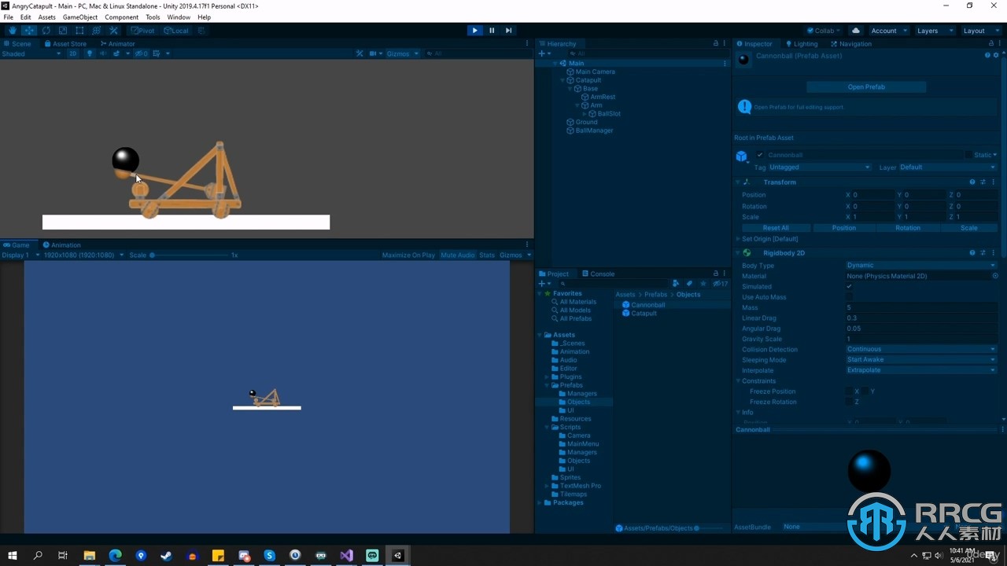Toggle the Static checkbox
The height and width of the screenshot is (566, 1007).
(x=969, y=156)
